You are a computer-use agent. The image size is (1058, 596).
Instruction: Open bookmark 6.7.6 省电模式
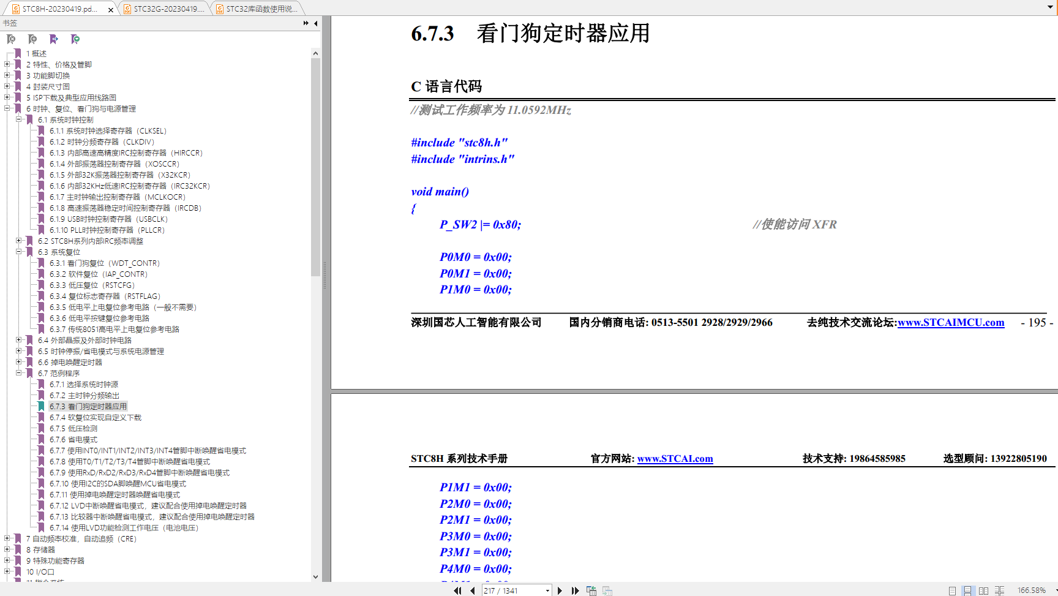tap(73, 439)
